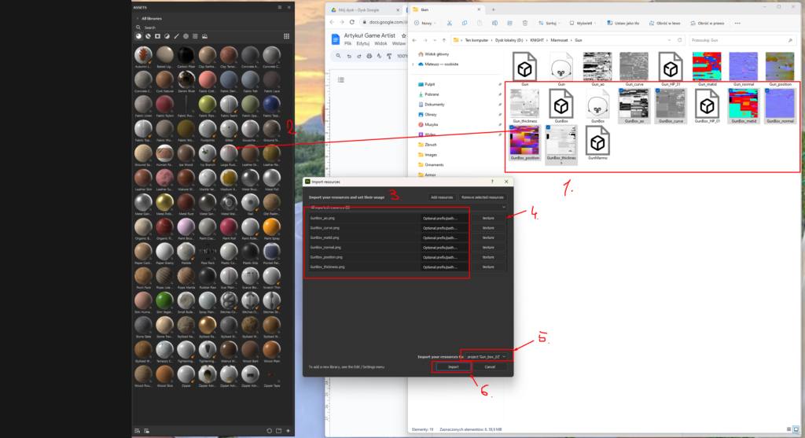Open the project 'Gun_box_02' import destination dropdown
Image resolution: width=805 pixels, height=438 pixels.
(x=485, y=356)
